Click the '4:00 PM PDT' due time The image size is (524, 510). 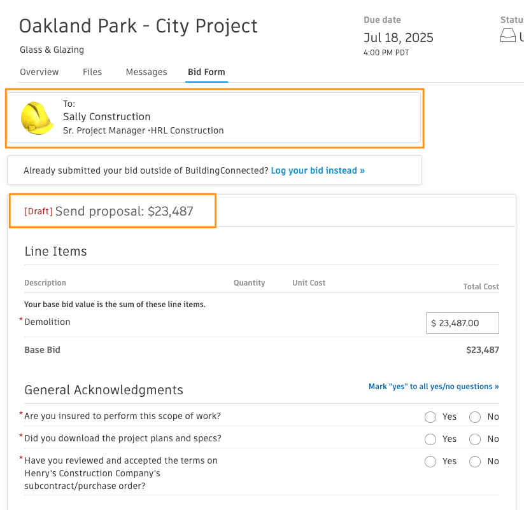[386, 53]
